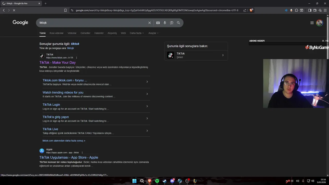Expand the Araçlar tools menu
This screenshot has width=329, height=185.
[x=153, y=33]
